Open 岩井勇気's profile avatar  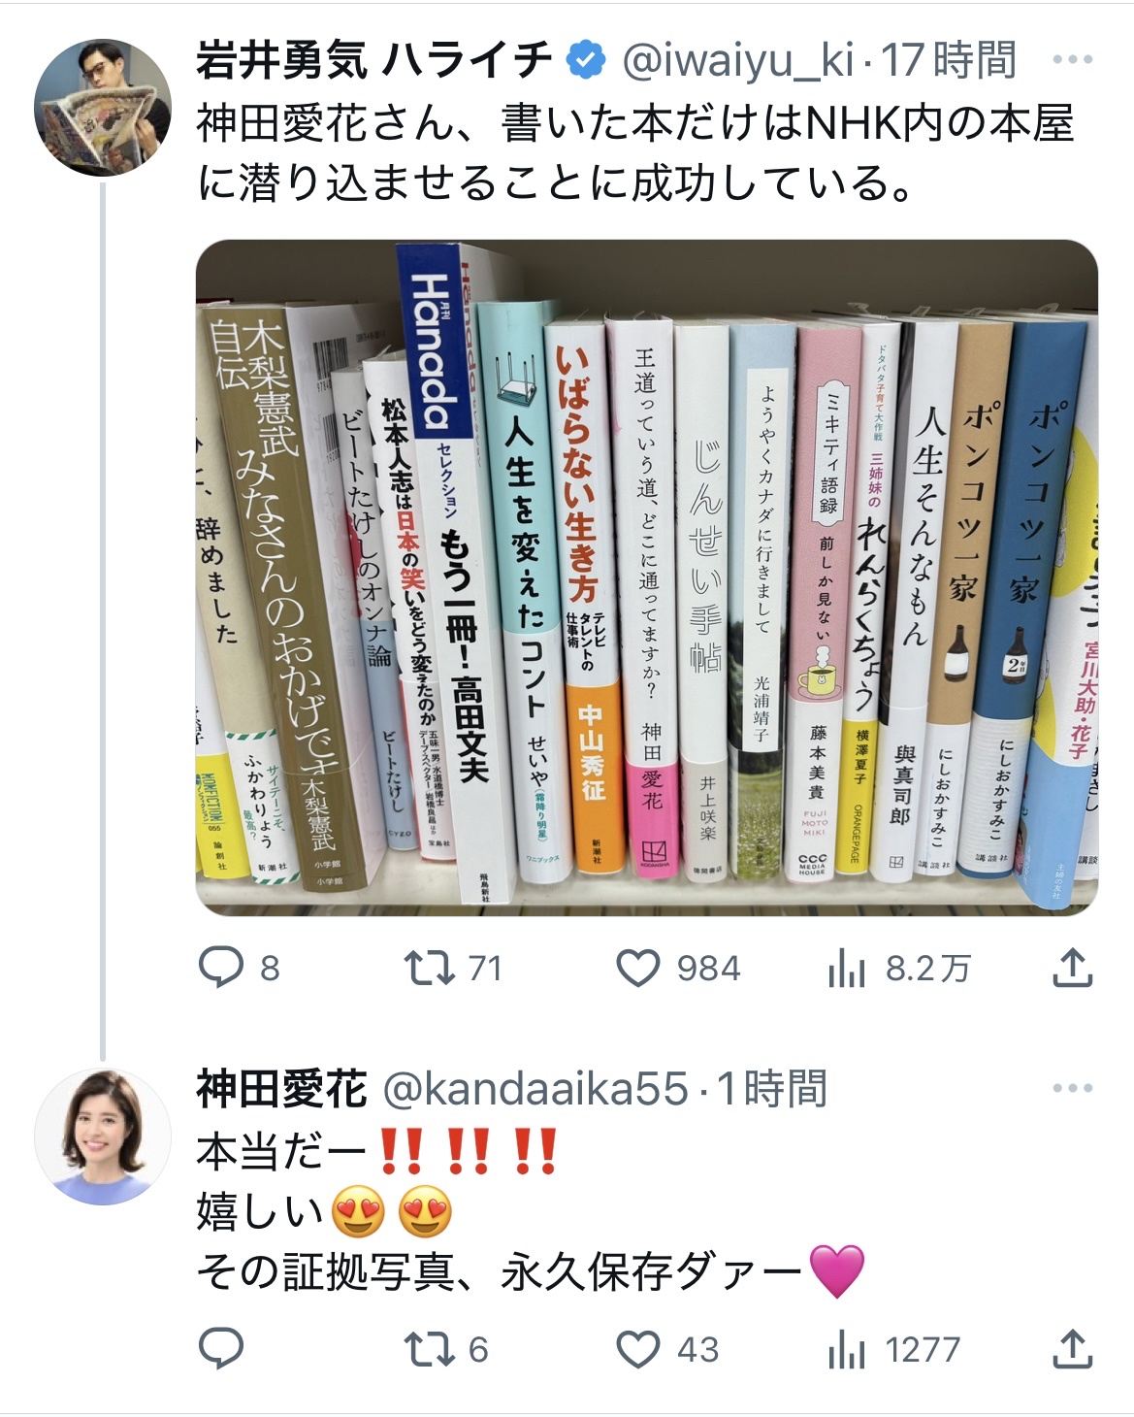(103, 108)
